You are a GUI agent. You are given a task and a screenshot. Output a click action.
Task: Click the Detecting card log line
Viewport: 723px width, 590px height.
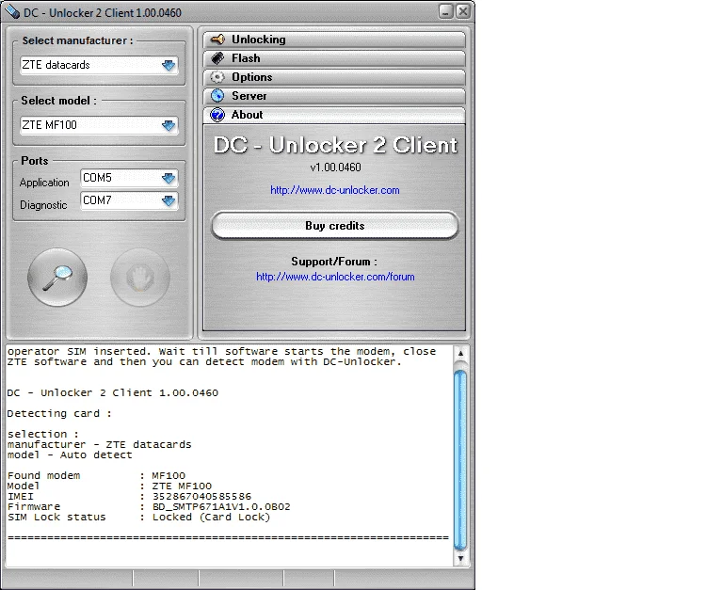[59, 413]
